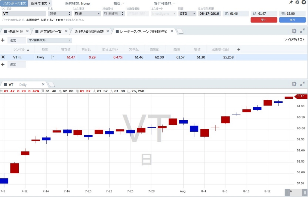Close the 注文約定一覧 tab

[x=66, y=31]
